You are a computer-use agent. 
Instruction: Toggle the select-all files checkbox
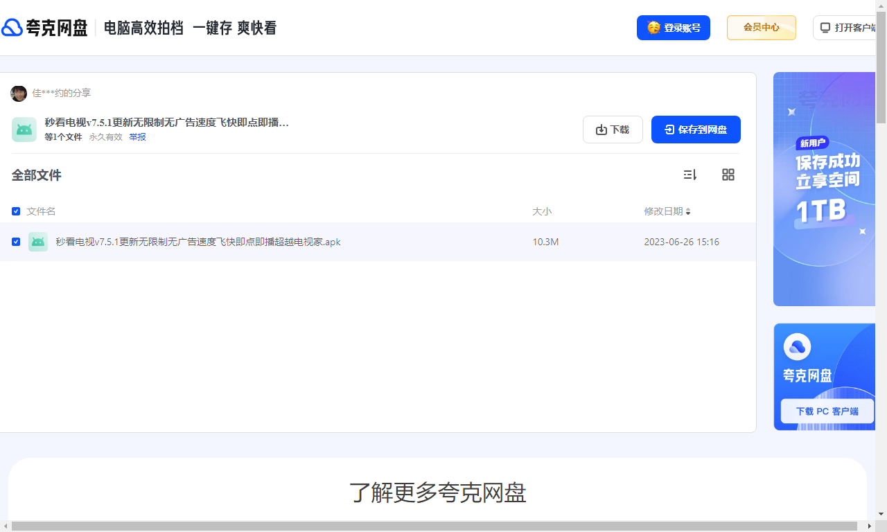(x=16, y=211)
